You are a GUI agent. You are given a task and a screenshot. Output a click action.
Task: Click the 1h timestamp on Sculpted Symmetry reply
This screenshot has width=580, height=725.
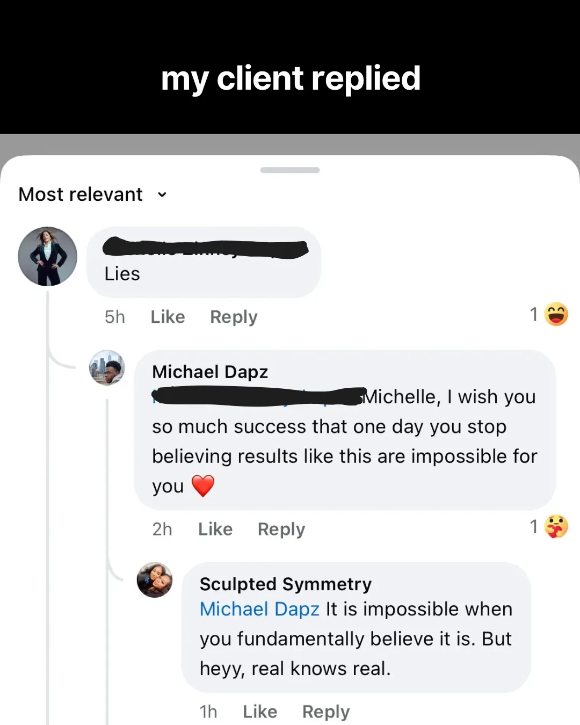click(x=208, y=712)
